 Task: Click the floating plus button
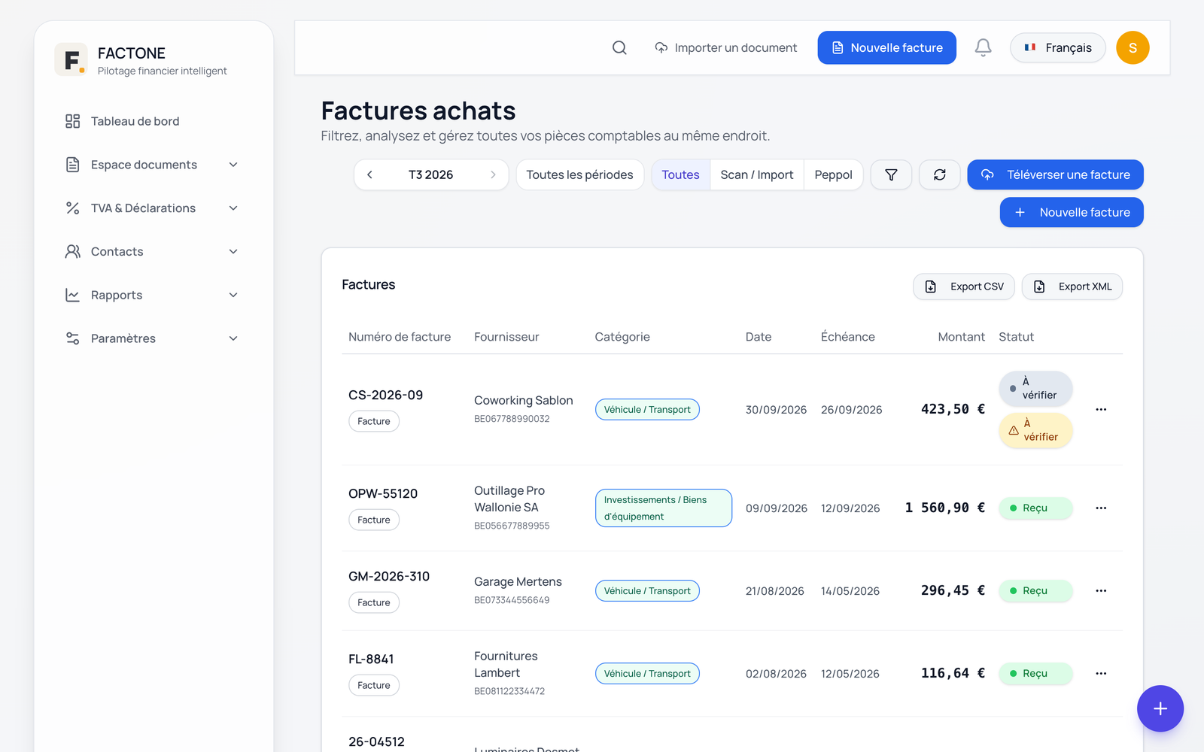tap(1160, 708)
